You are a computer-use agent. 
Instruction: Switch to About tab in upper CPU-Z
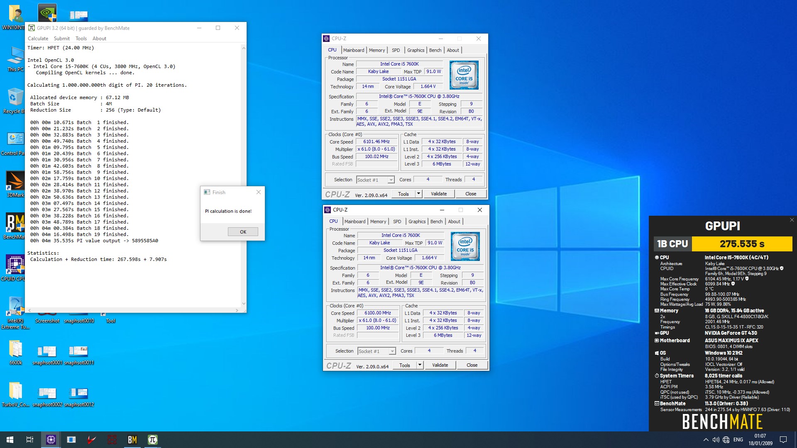point(453,50)
